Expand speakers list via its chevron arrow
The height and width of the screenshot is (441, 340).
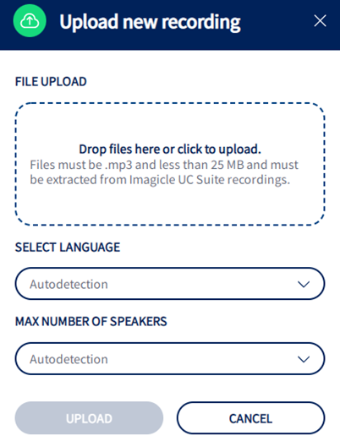(x=304, y=359)
